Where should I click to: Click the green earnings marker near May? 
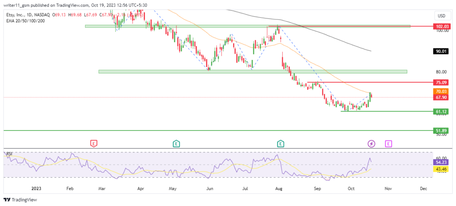[176, 143]
